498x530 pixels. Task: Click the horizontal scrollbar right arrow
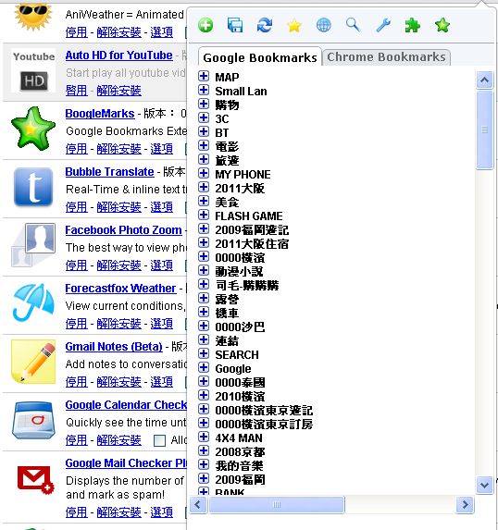[465, 505]
